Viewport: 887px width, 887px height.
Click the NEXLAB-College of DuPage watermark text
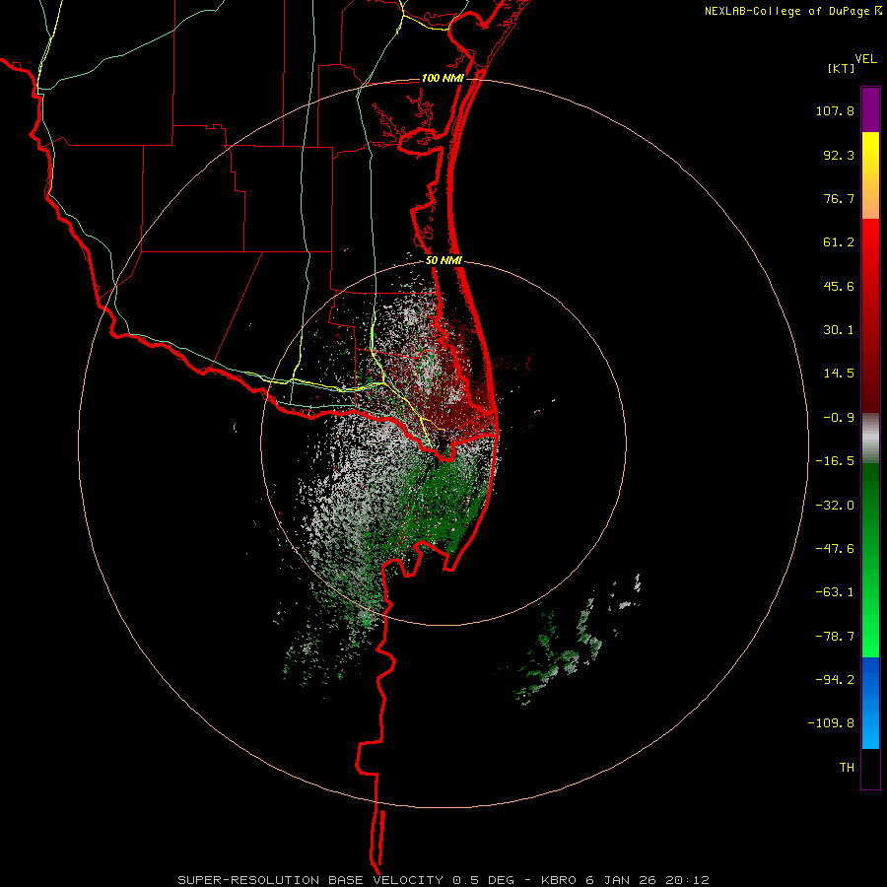tap(792, 11)
